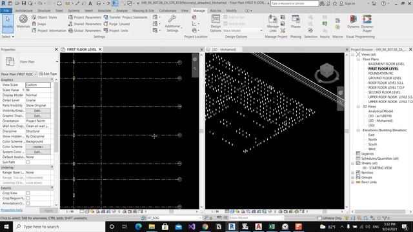Select BASEMENT FLOOR LEVEL in browser
This screenshot has width=413, height=232.
[386, 64]
